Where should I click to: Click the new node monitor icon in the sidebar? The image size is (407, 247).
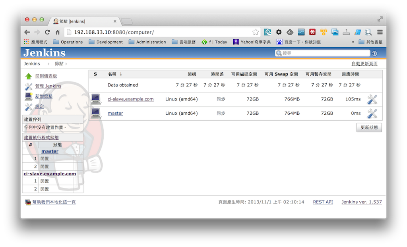(28, 96)
